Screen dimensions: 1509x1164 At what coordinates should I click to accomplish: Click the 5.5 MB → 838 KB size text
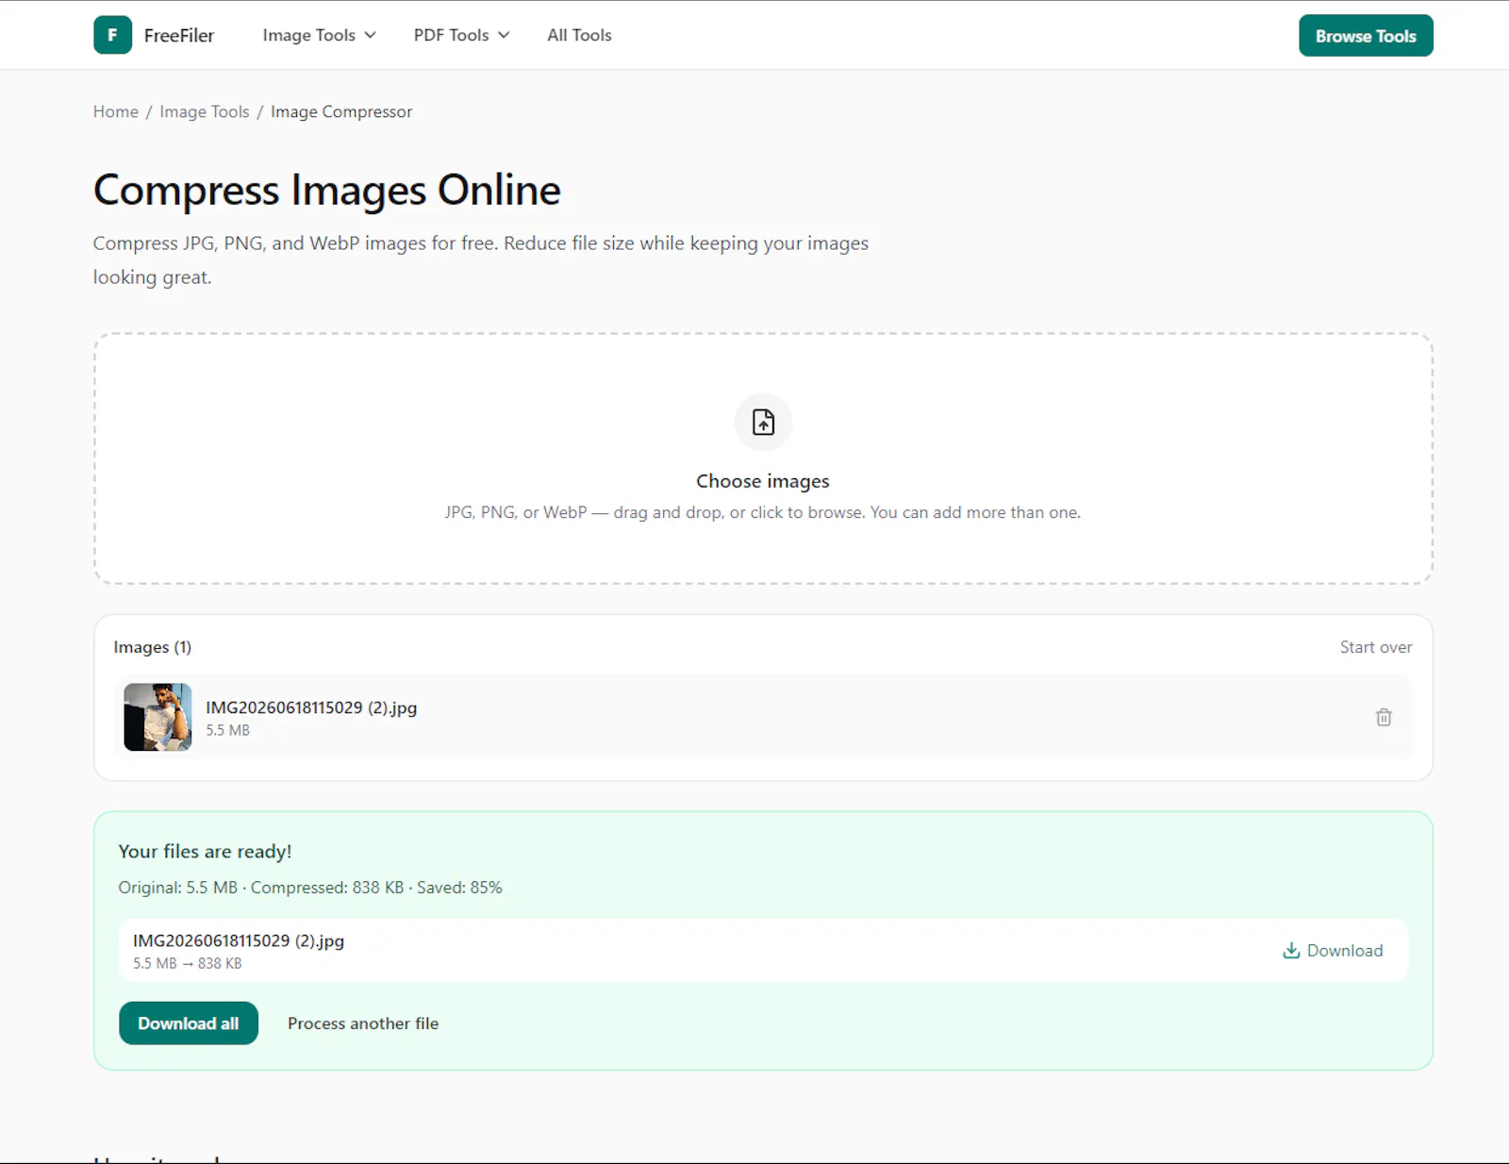click(x=188, y=963)
